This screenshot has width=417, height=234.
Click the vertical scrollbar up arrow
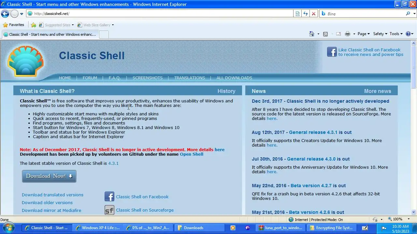[414, 43]
